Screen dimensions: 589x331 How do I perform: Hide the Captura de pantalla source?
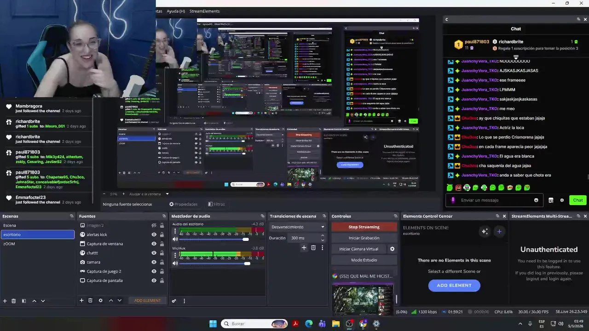pos(154,280)
